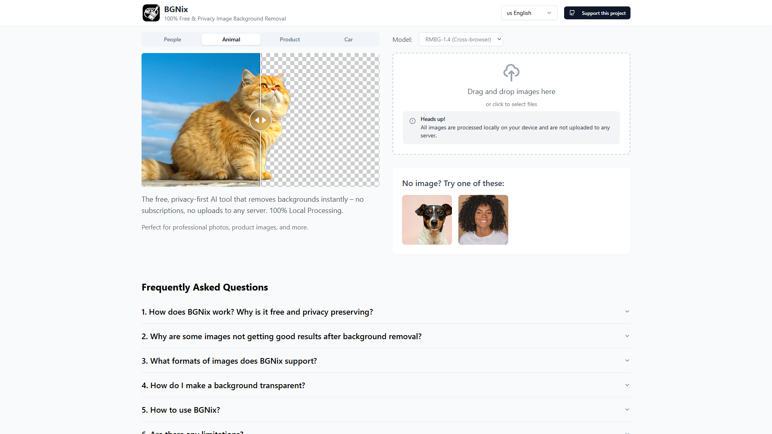This screenshot has width=772, height=434.
Task: Click the 'Drag and drop images here' text
Action: click(x=511, y=92)
